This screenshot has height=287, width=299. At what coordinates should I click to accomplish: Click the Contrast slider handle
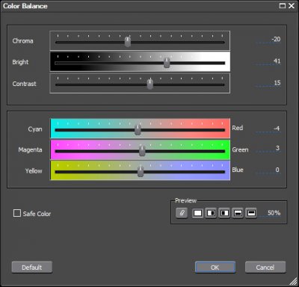[x=149, y=84]
